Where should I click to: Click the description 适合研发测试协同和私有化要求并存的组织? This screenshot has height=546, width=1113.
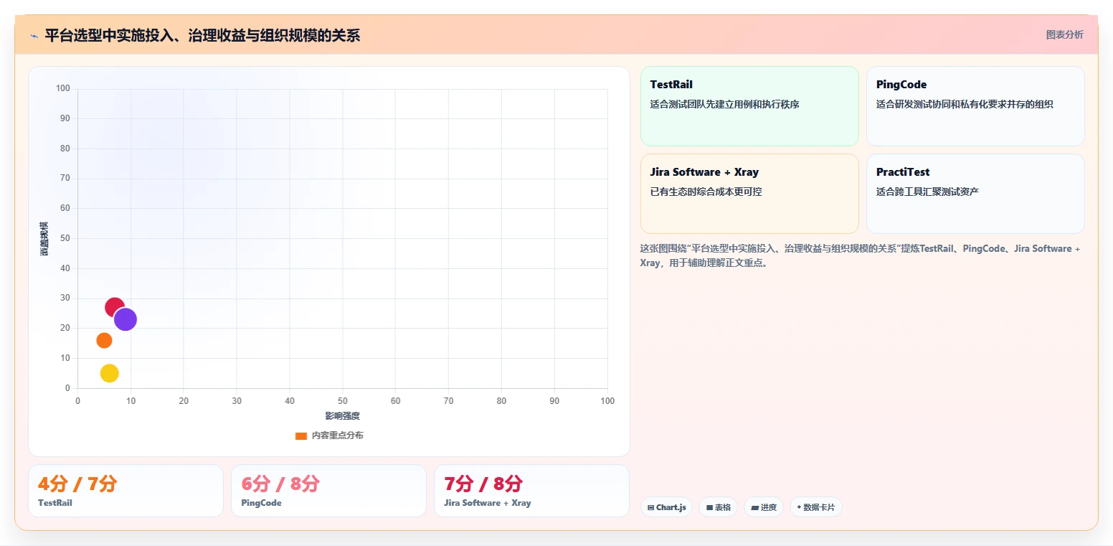pos(965,104)
